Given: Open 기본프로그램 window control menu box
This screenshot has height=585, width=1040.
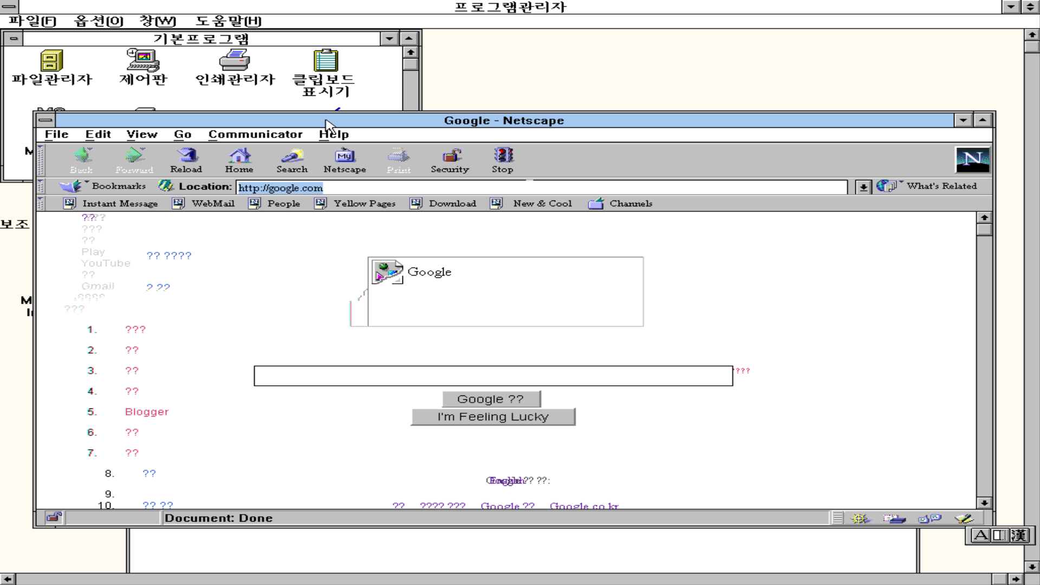Looking at the screenshot, I should pos(14,38).
